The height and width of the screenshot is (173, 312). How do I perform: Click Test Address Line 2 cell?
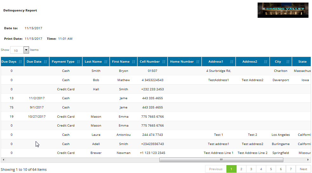[253, 153]
